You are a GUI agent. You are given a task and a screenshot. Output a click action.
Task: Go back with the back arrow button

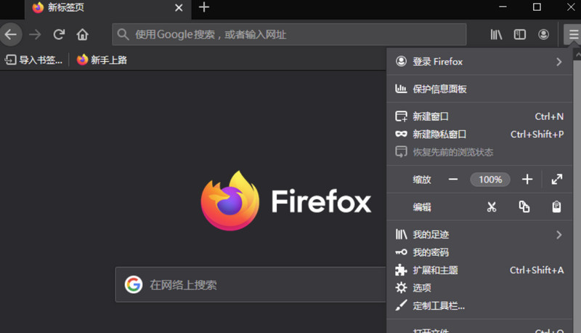(11, 34)
